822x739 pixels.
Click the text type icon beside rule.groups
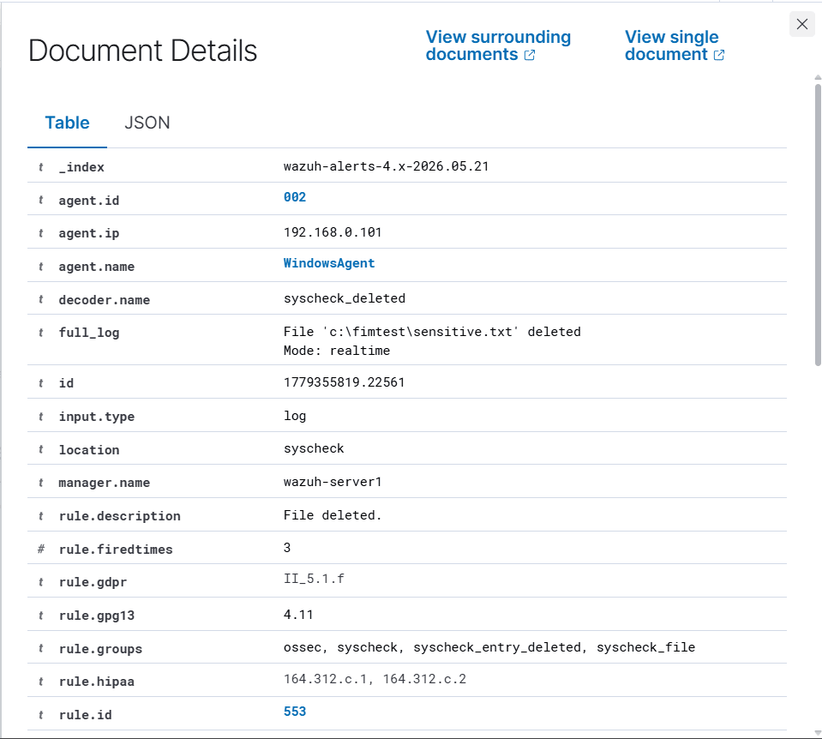41,649
